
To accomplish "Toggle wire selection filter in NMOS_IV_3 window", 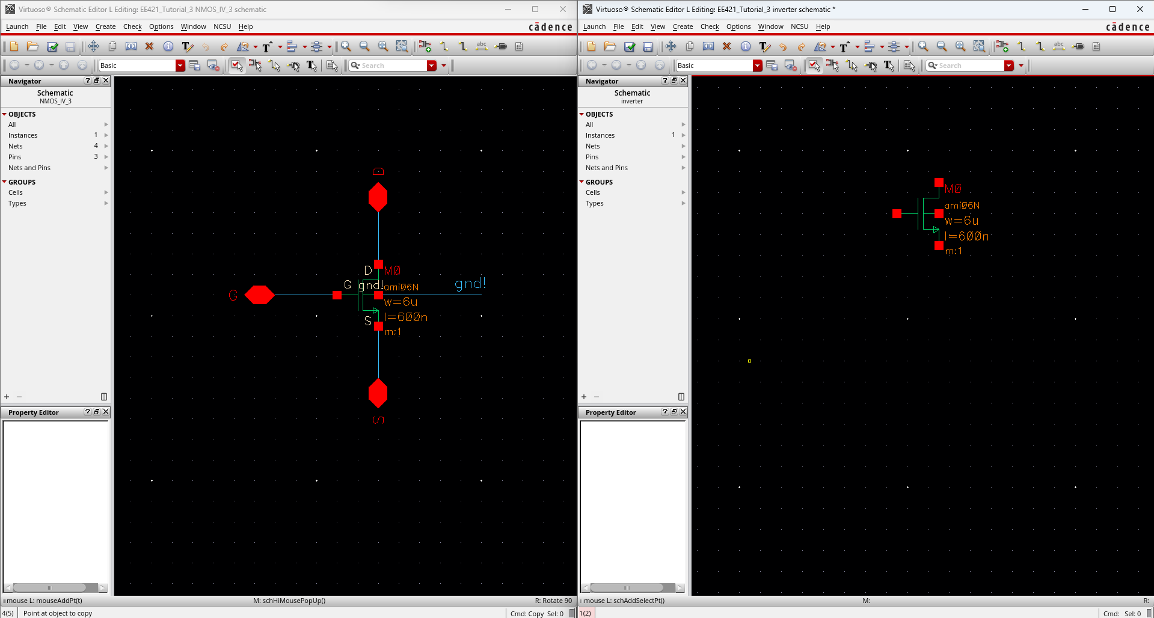I will tap(275, 66).
